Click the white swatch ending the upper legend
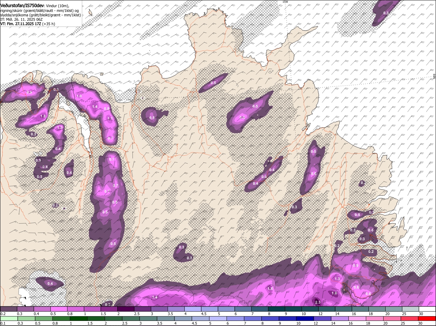The height and width of the screenshot is (326, 436). [x=427, y=309]
